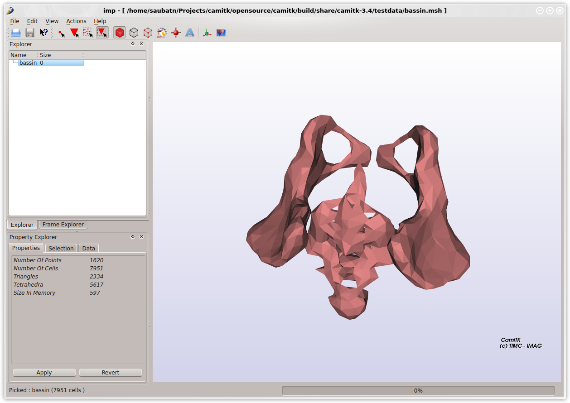Click the Open file toolbar icon
The height and width of the screenshot is (403, 570).
point(16,33)
